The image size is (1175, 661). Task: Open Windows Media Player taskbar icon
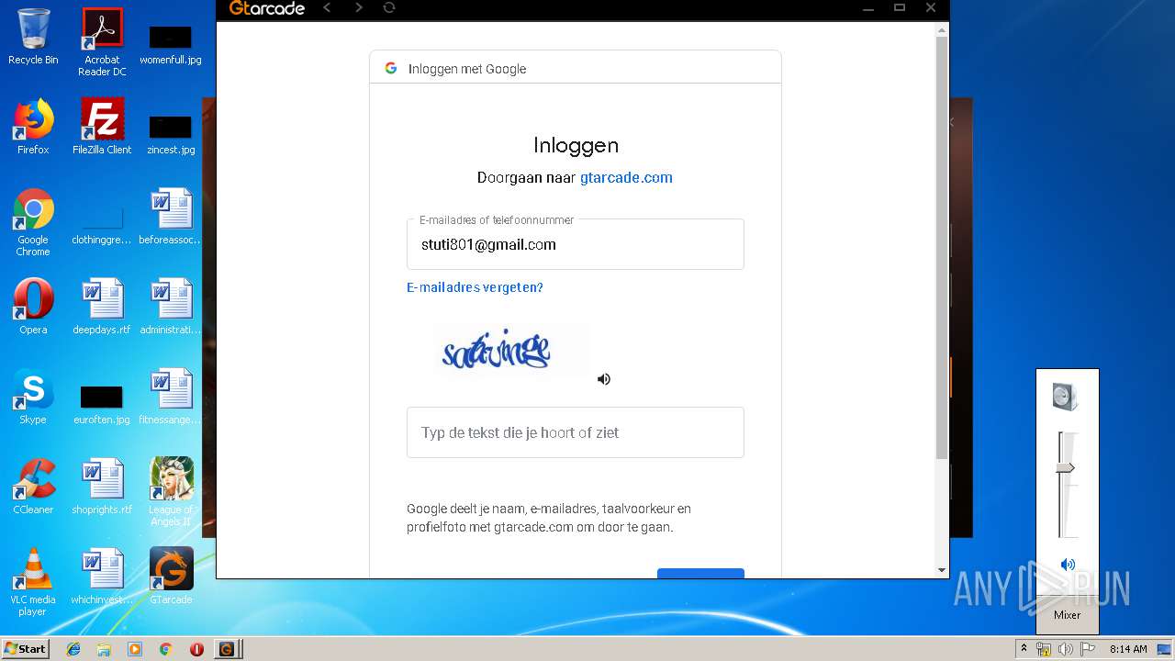pyautogui.click(x=135, y=649)
